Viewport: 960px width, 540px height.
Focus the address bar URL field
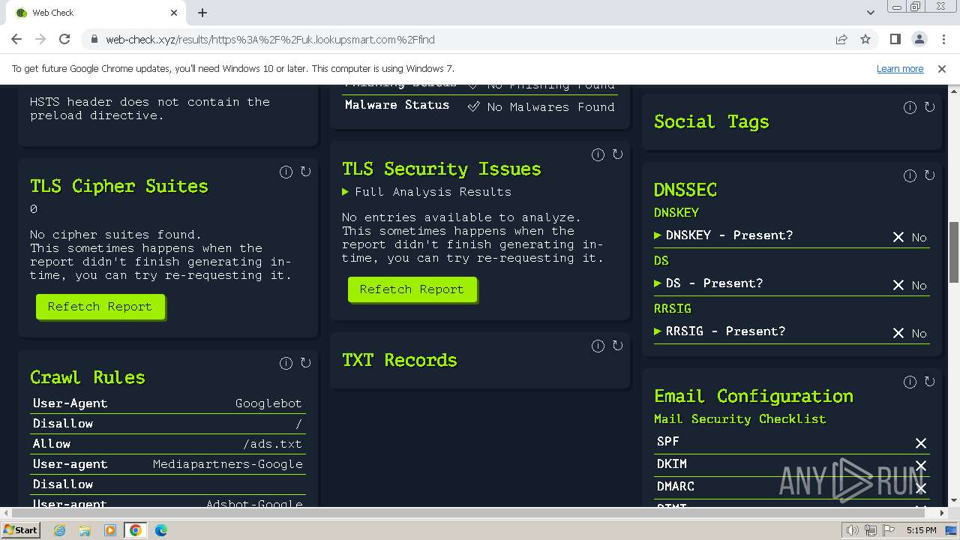(465, 40)
